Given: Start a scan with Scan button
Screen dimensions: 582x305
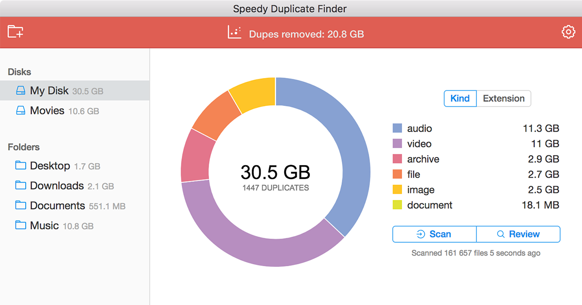Looking at the screenshot, I should 435,234.
